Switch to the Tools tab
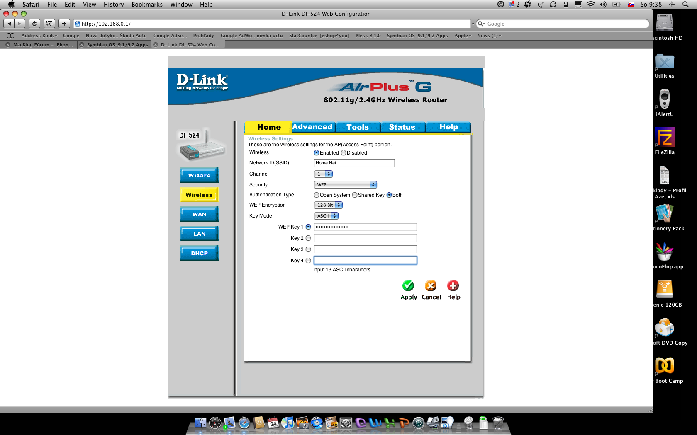The image size is (697, 435). pyautogui.click(x=358, y=127)
